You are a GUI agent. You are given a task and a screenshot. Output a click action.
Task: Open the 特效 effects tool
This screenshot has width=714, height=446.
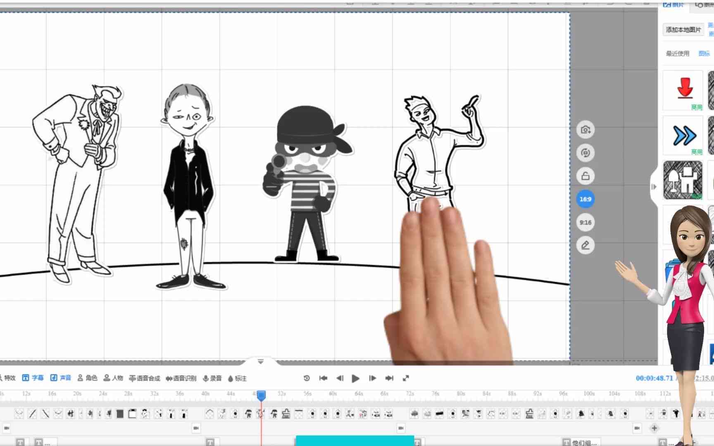pyautogui.click(x=8, y=378)
